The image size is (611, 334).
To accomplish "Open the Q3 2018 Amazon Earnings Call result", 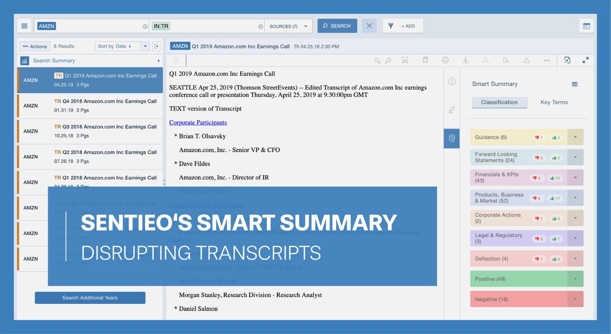I will [x=90, y=131].
